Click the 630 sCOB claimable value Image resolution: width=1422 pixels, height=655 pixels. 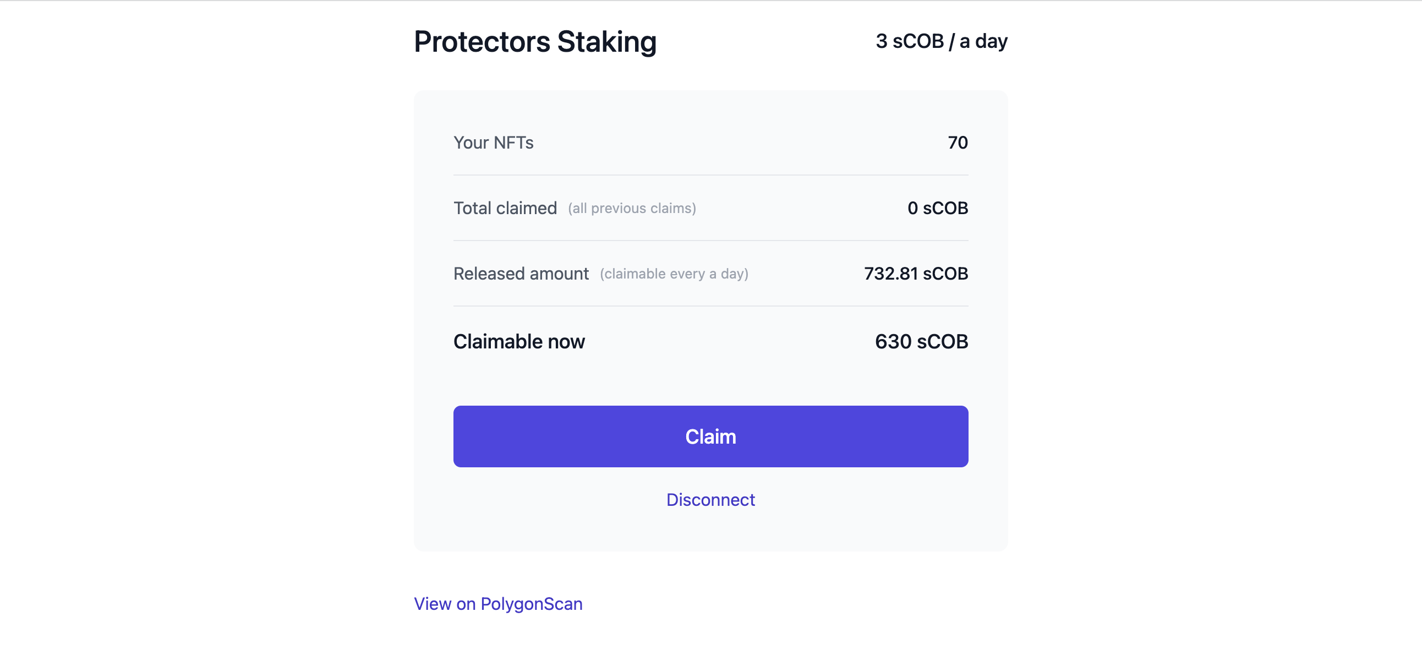pyautogui.click(x=921, y=341)
